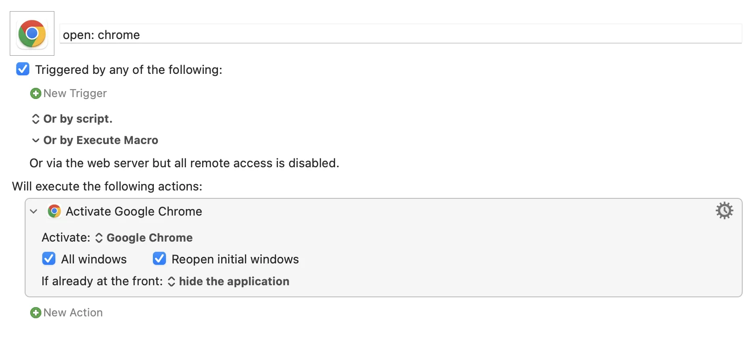
Task: Open the gear menu for the action
Action: [x=724, y=210]
